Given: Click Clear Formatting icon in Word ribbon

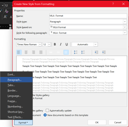Looking at the screenshot, I should [6, 11].
